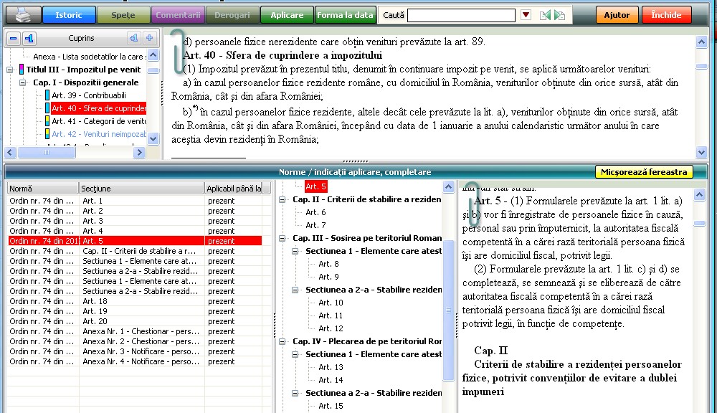This screenshot has width=717, height=413.
Task: Select Art. 41 - Categorii de venituri
Action: click(x=99, y=121)
